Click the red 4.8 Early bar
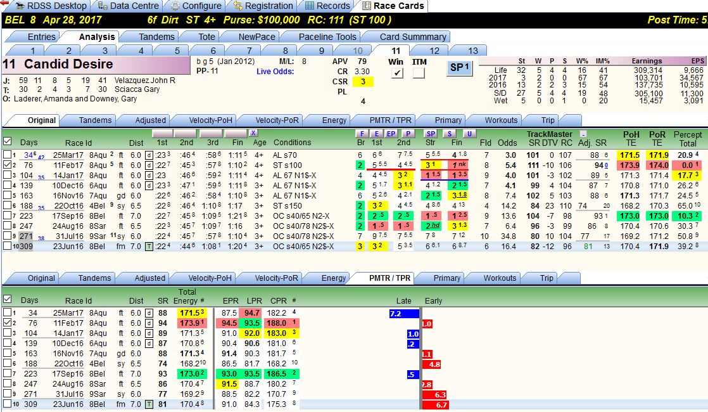The height and width of the screenshot is (412, 708). click(432, 364)
